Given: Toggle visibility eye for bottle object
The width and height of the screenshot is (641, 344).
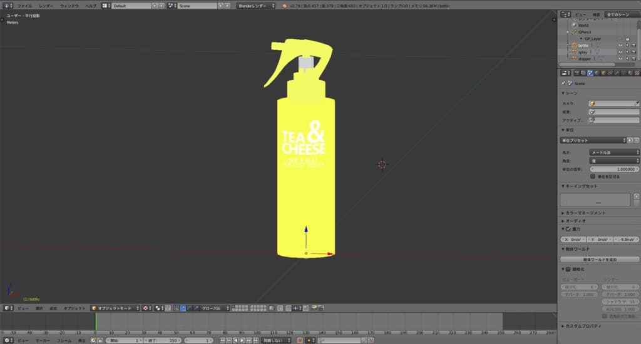Looking at the screenshot, I should (620, 46).
